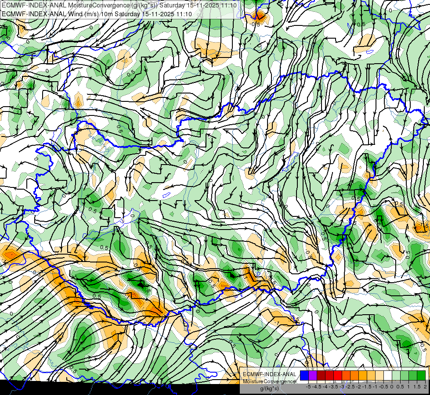Image resolution: width=430 pixels, height=395 pixels.
Task: Select the darkest green legend swatch
Action: coord(421,375)
